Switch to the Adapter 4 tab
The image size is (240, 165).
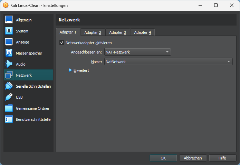click(143, 32)
